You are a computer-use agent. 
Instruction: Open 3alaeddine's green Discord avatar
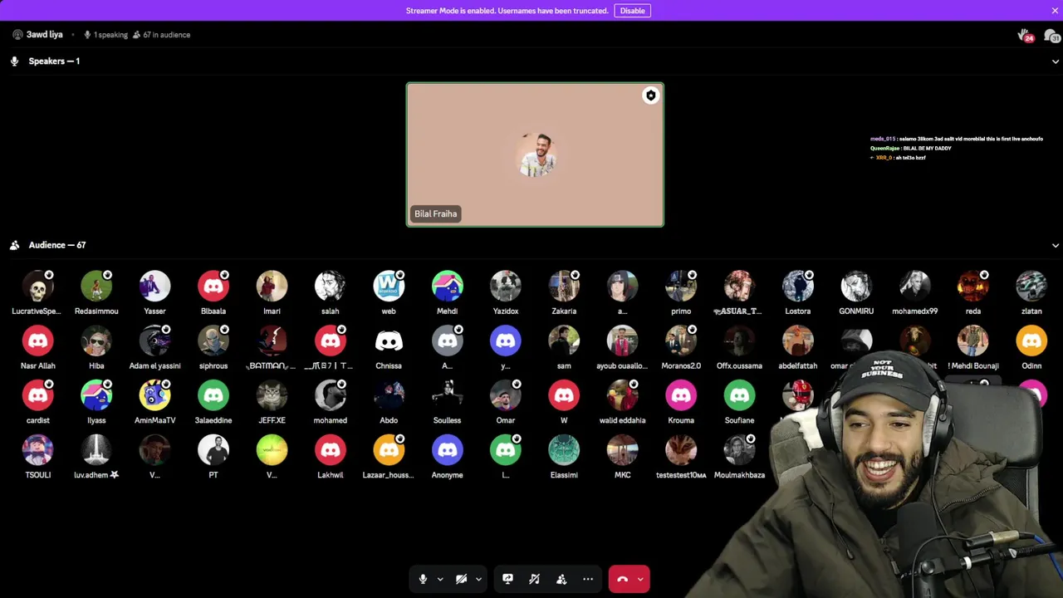pos(213,395)
